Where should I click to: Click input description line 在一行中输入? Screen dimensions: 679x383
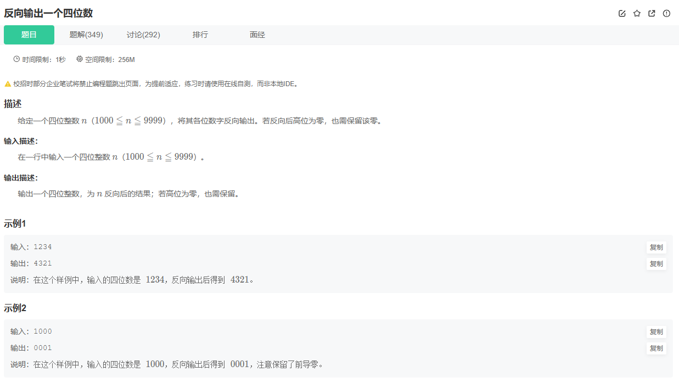[x=111, y=157]
